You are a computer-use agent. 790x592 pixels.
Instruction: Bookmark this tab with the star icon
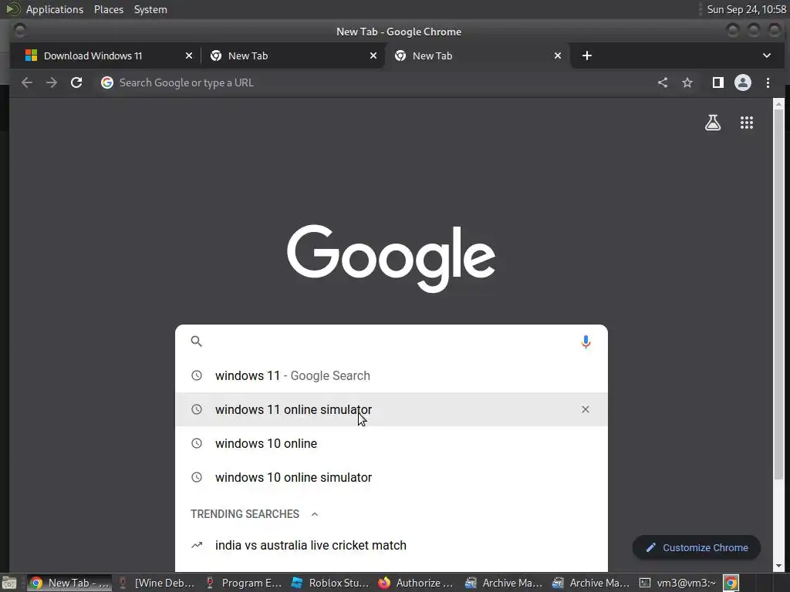point(687,82)
